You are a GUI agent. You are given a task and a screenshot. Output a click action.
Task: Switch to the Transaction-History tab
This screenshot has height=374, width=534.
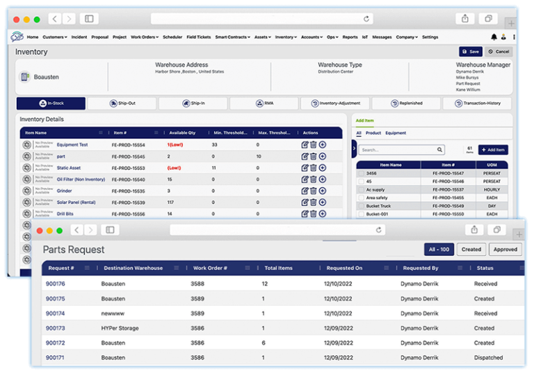pyautogui.click(x=477, y=103)
